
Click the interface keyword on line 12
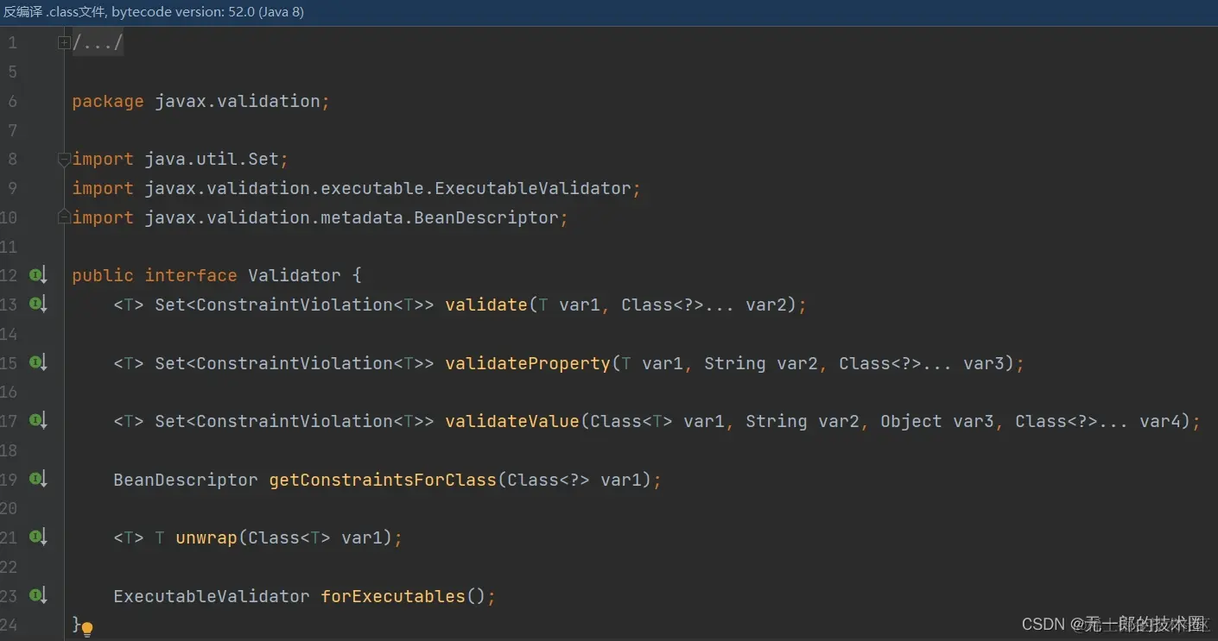tap(191, 276)
